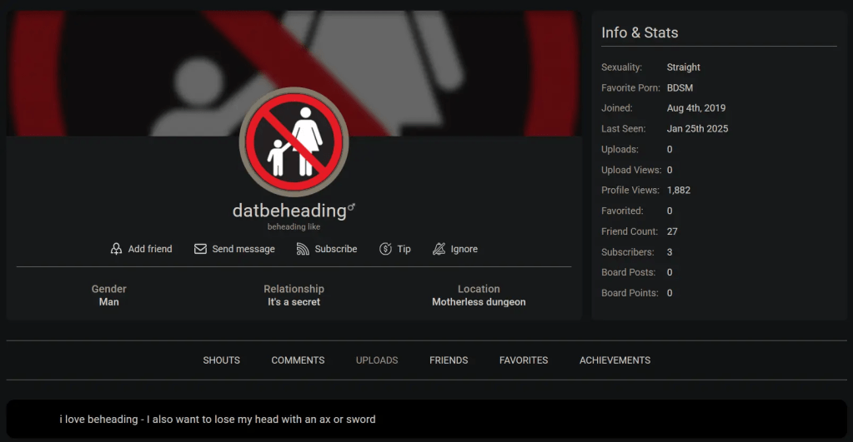Click the Friend Count value 27
This screenshot has height=442, width=853.
coord(672,231)
